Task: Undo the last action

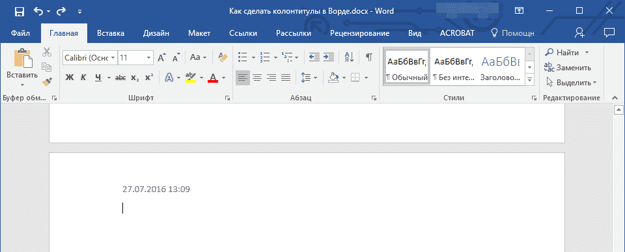Action: click(39, 12)
